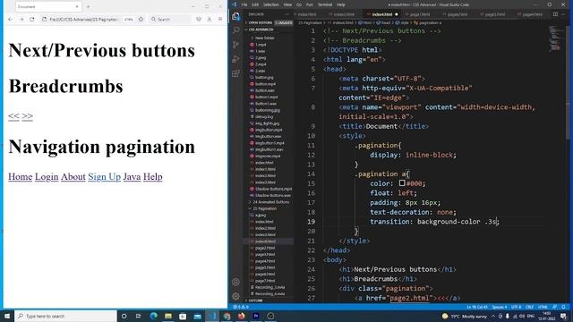Open Chrome from the taskbar

coord(227,316)
